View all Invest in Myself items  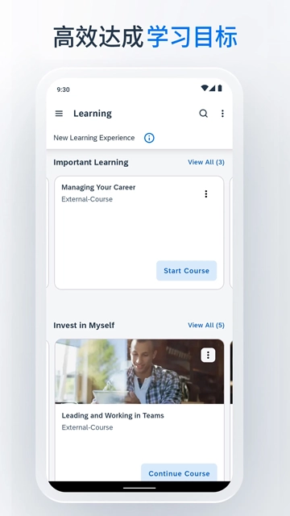[x=206, y=325]
